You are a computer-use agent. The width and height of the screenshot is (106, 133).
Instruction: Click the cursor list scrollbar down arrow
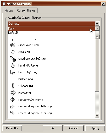pos(97,116)
